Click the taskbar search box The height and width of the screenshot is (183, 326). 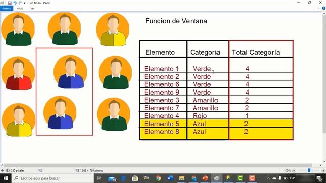coord(52,178)
